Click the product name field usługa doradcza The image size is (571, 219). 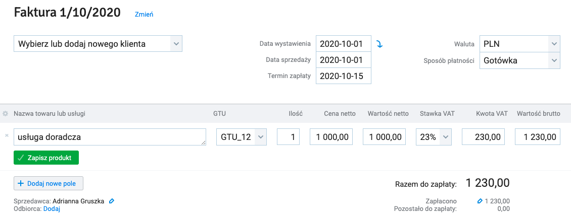click(x=110, y=137)
